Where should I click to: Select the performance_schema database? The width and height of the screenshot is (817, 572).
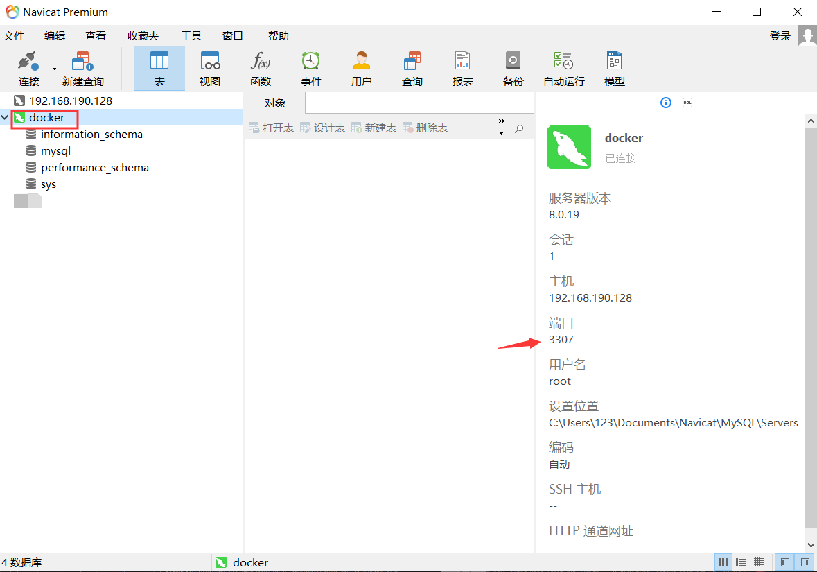[x=94, y=167]
